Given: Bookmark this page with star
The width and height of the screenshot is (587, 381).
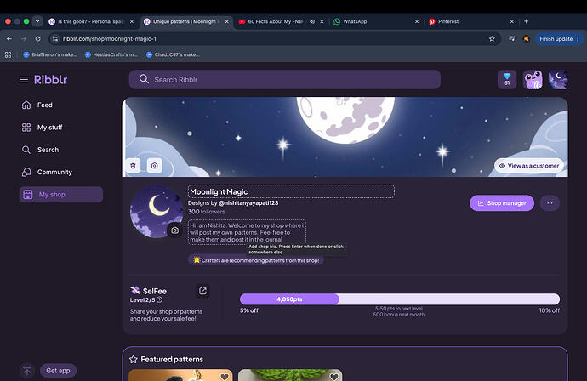Looking at the screenshot, I should 492,38.
